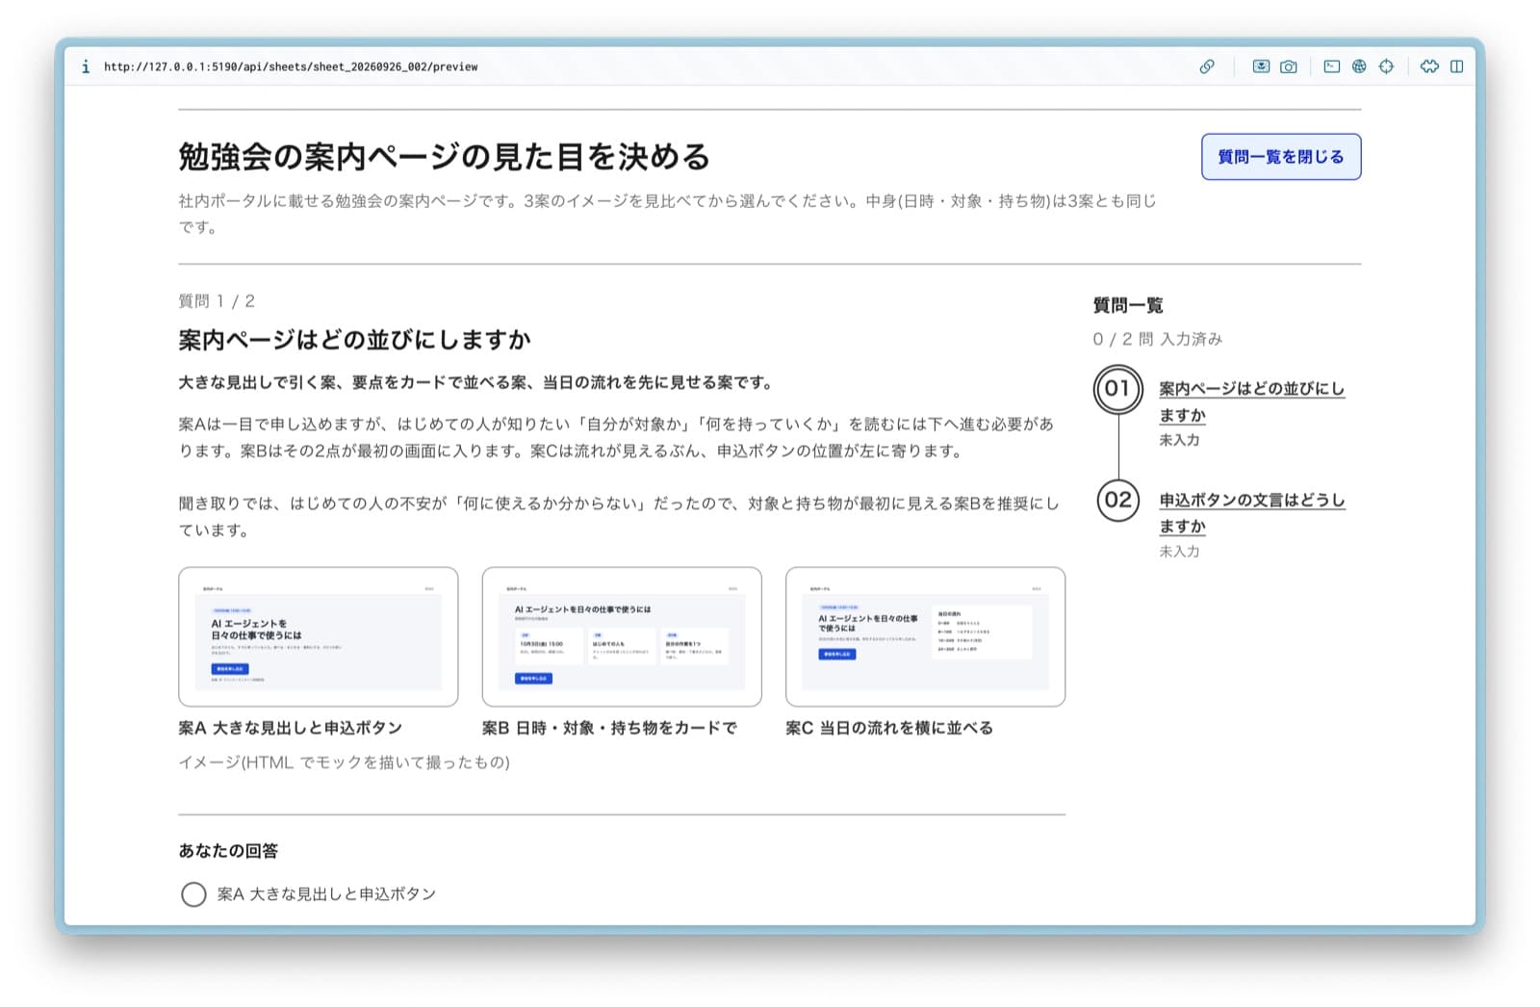Select the 案A 大きな見出しと申込ボタン radio option
Screen dimensions: 1540x1007
coord(193,894)
